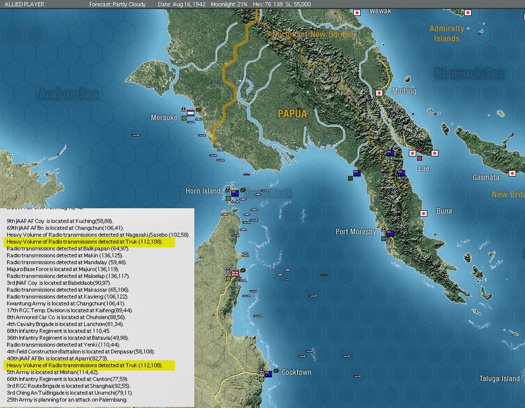Click the airfield icon at Horn Island
This screenshot has height=408, width=525.
(x=243, y=190)
